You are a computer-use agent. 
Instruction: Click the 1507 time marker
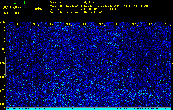coord(117,24)
